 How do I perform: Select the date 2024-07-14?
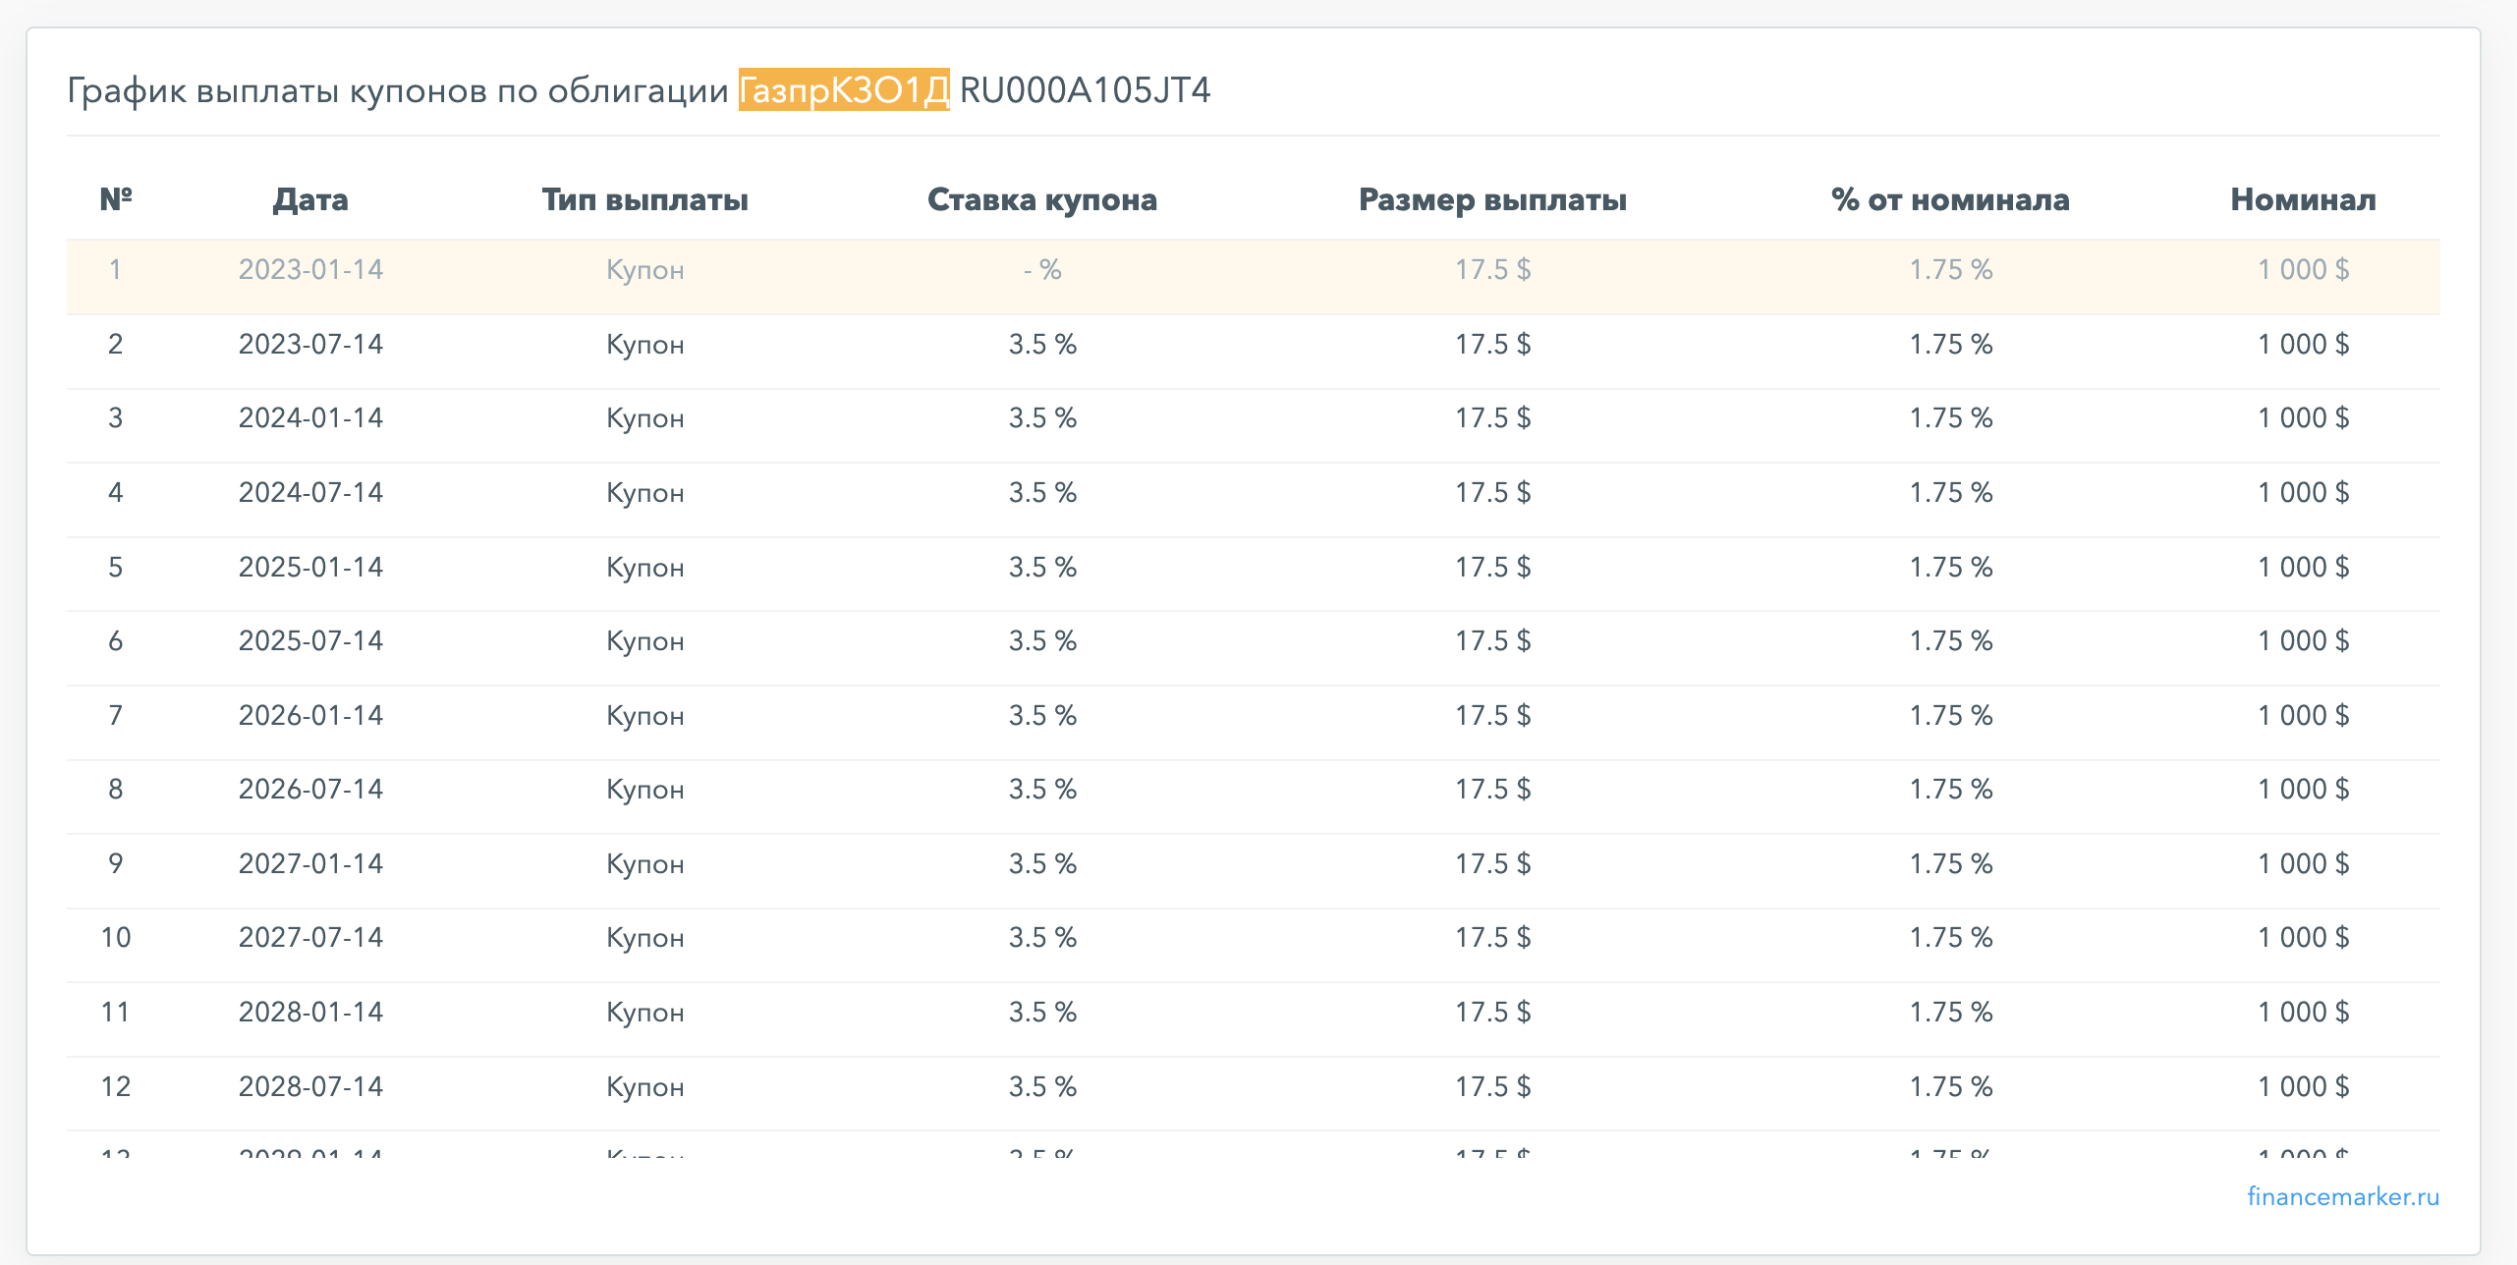tap(310, 492)
